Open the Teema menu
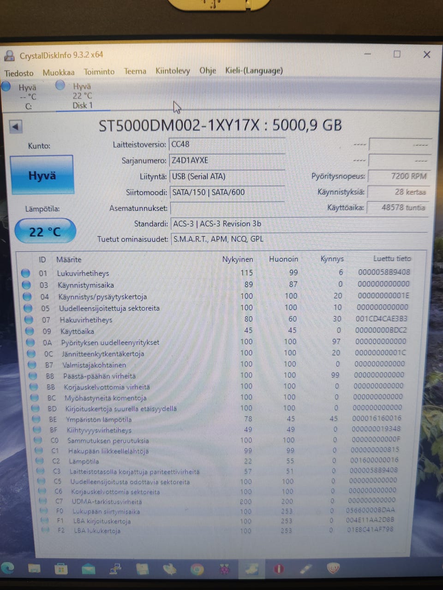This screenshot has width=443, height=590. [135, 71]
